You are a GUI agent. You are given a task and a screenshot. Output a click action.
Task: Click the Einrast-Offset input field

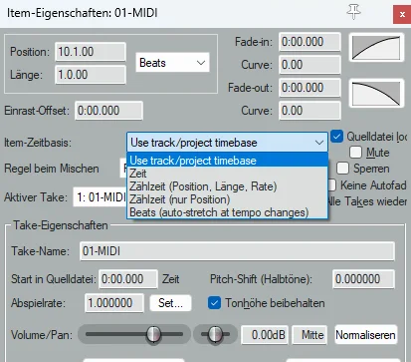tap(109, 111)
